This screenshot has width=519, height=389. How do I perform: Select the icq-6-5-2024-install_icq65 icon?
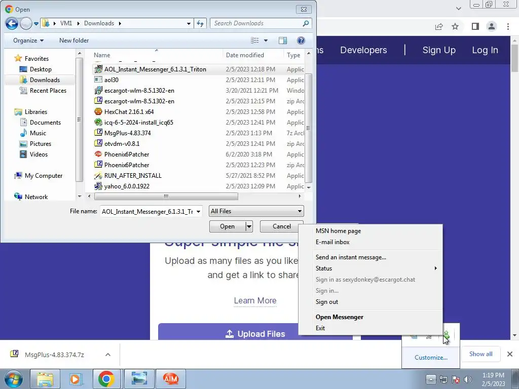click(98, 123)
